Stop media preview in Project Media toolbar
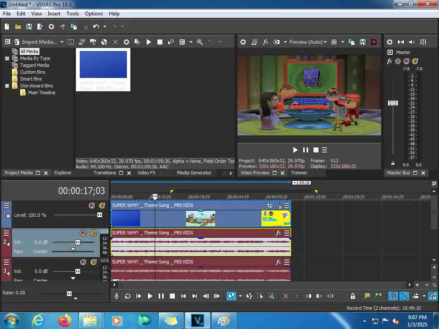Viewport: 439px width, 329px height. [x=160, y=42]
